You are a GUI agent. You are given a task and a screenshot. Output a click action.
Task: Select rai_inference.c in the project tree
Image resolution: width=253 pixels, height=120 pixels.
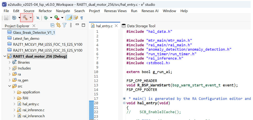[x=33, y=110]
